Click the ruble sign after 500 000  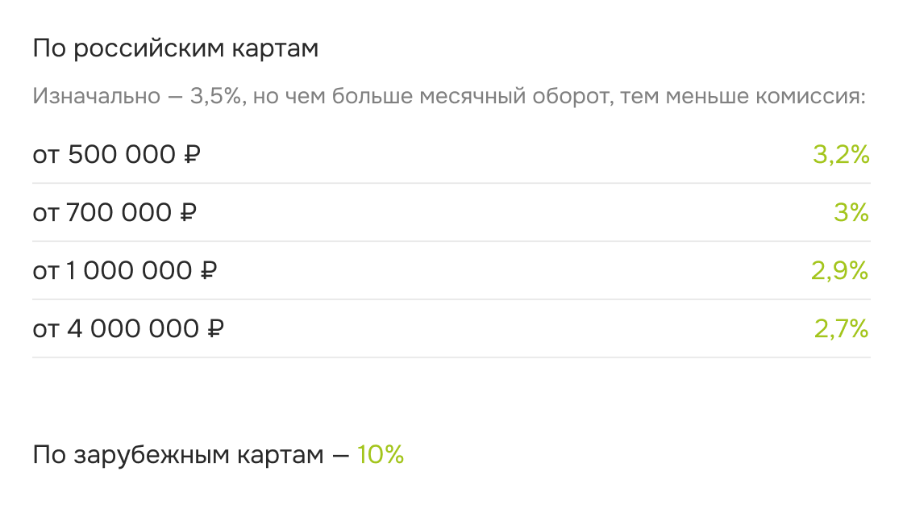[192, 155]
